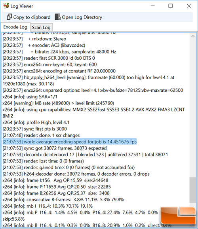Click the 'render: gained time: 0' line
Image resolution: width=198 pixels, height=229 pixels.
(x=69, y=168)
